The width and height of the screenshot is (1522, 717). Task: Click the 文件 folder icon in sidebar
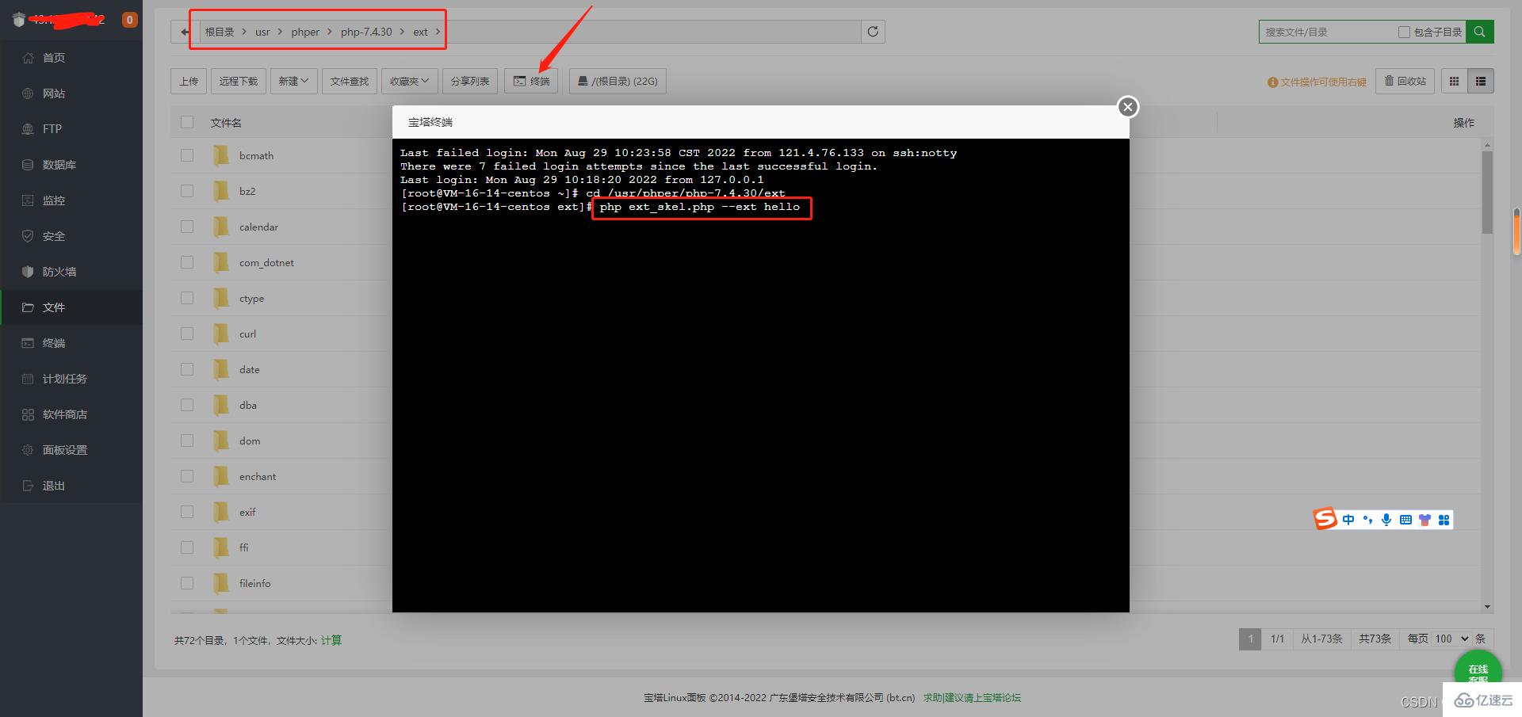point(28,307)
